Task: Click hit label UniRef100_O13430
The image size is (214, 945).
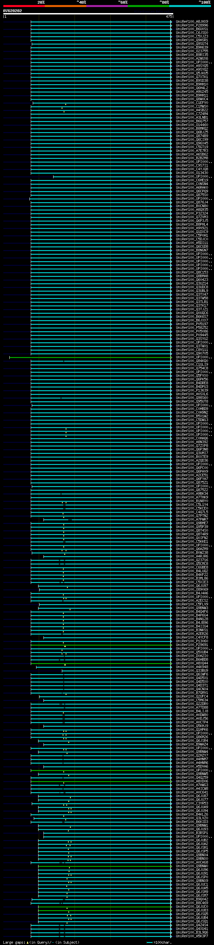Action: (x=192, y=173)
